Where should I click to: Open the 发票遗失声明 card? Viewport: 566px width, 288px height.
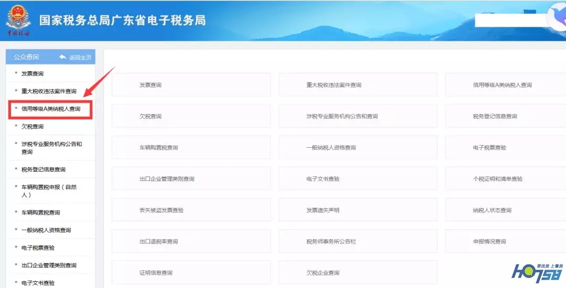(x=358, y=210)
